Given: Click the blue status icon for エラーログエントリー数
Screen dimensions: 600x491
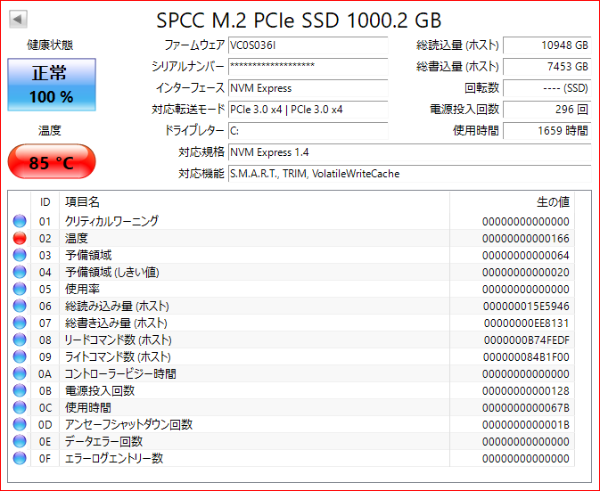Looking at the screenshot, I should (x=20, y=458).
